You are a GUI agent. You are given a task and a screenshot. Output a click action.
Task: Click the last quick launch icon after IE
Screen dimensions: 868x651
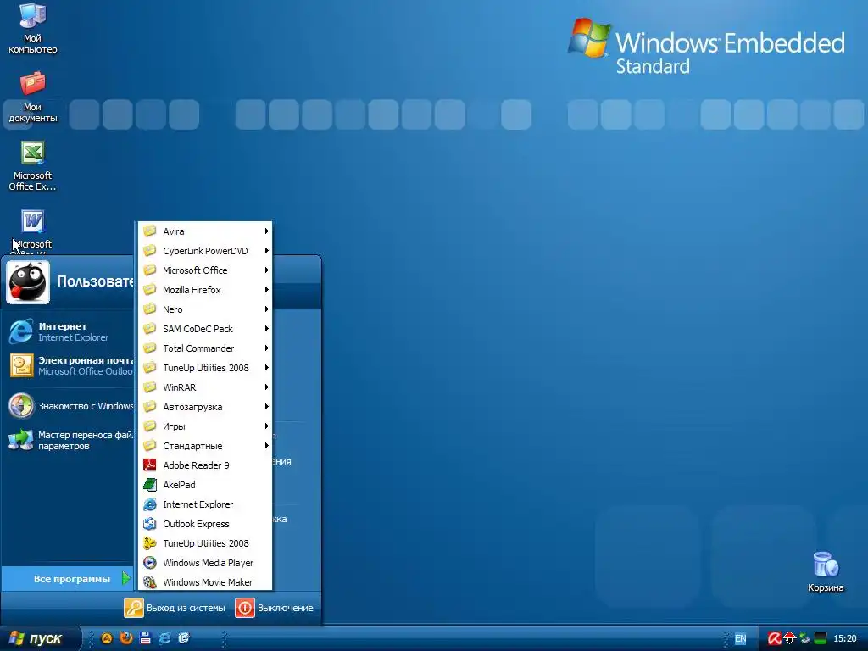[184, 637]
